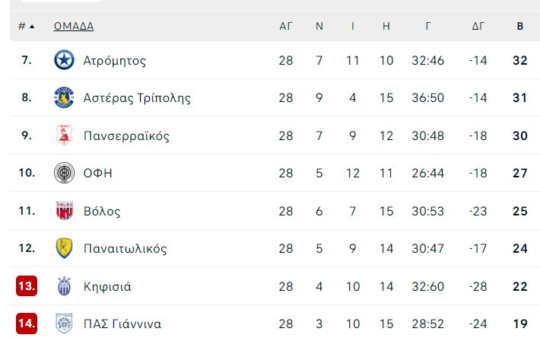Click the Asteras Tripolis club logo

(x=64, y=97)
